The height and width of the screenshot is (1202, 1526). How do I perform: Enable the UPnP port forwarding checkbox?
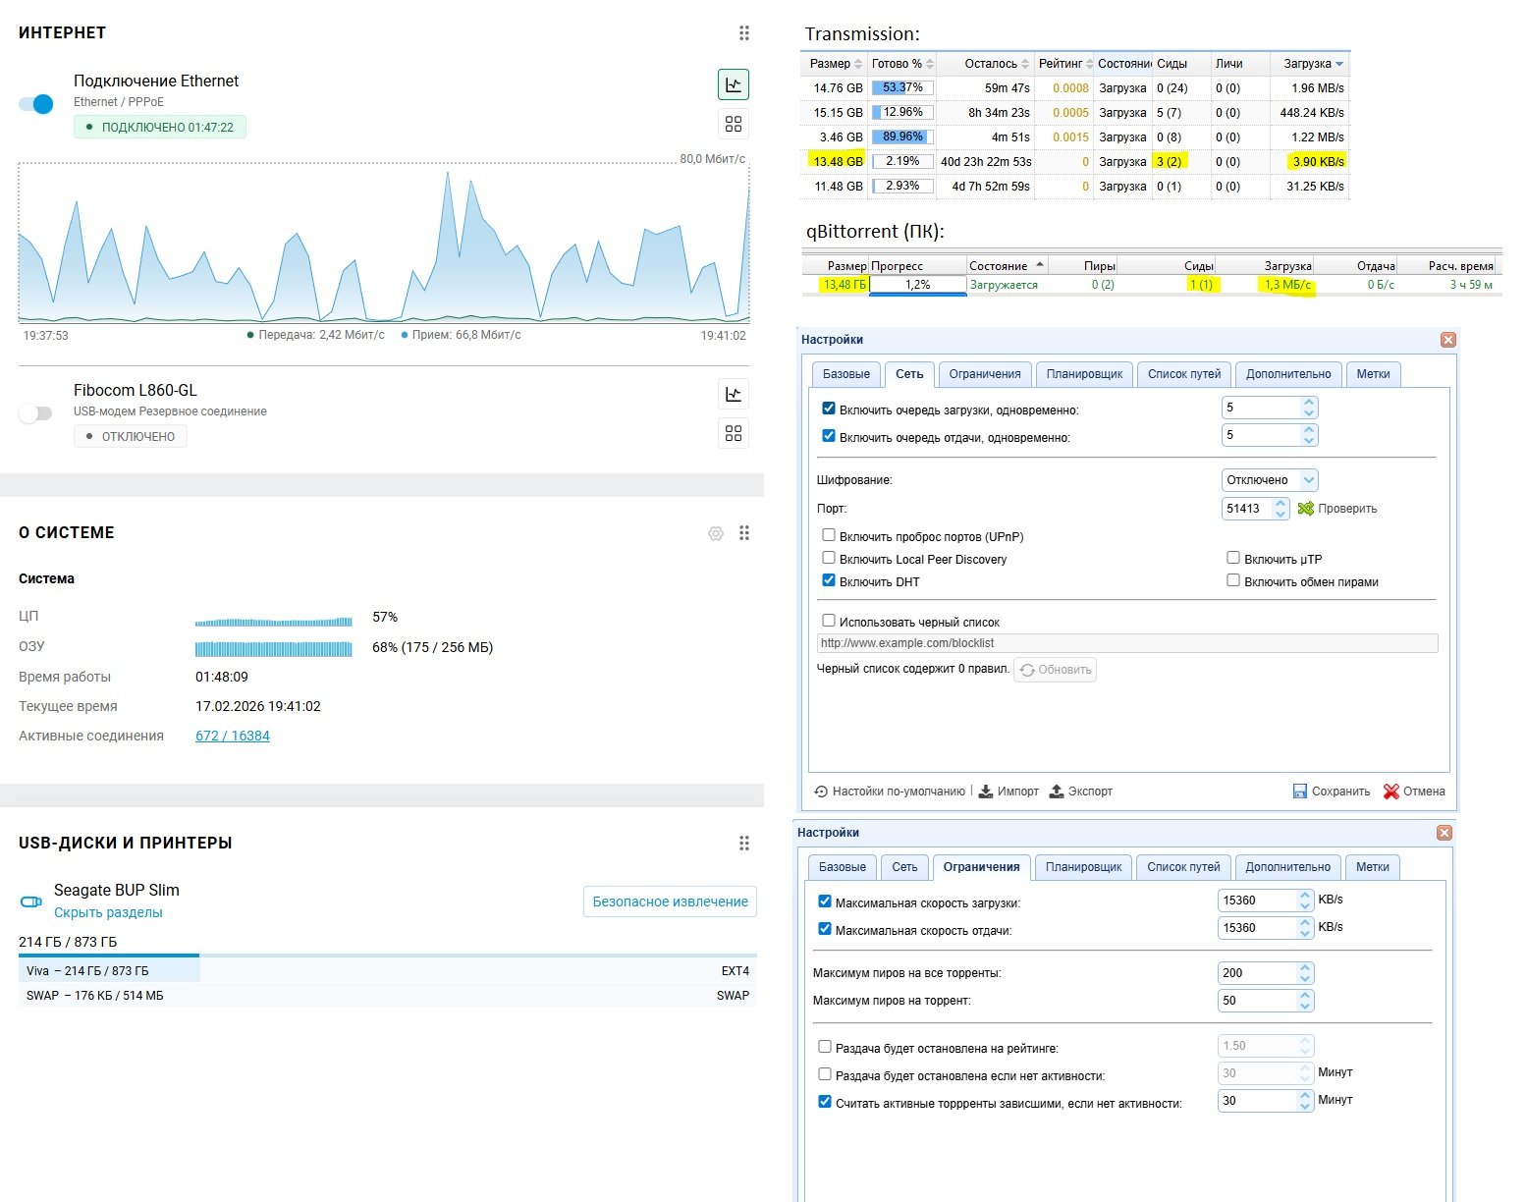click(829, 535)
